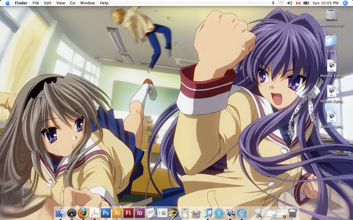
Task: Open Adobe Acrobat in the dock
Action: [x=94, y=213]
